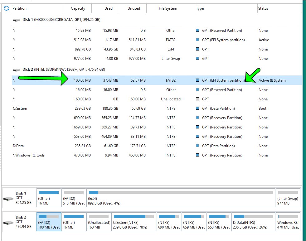306x241 pixels.
Task: Click the Used column header
Action: (x=109, y=8)
